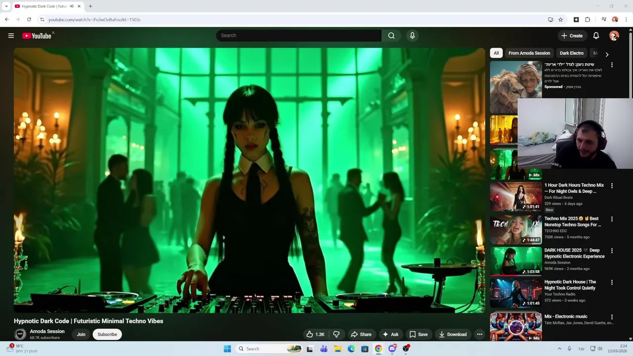Open Chrome extensions puzzle icon
Image resolution: width=633 pixels, height=356 pixels.
point(588,19)
